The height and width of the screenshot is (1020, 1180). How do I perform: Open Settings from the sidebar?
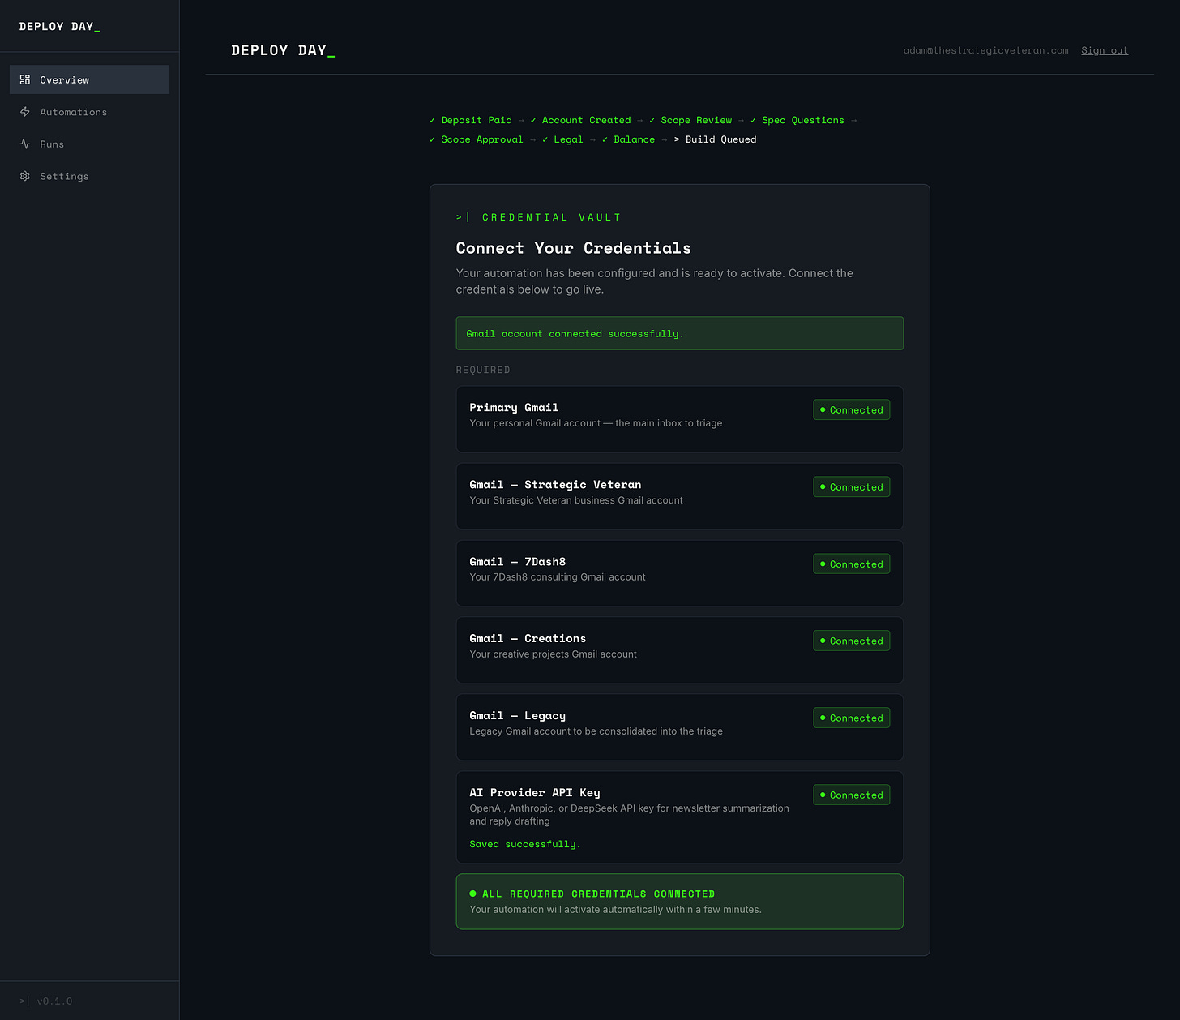[89, 176]
